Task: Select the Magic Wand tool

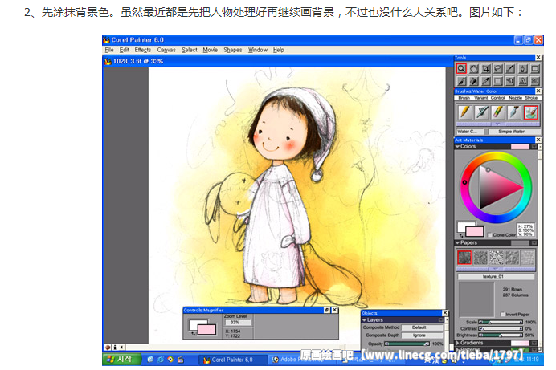Action: (510, 69)
